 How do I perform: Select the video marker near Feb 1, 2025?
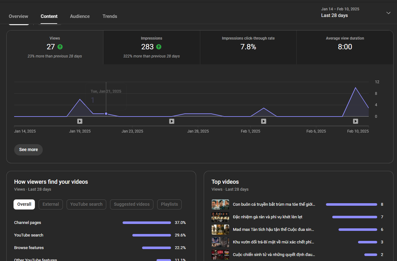264,121
